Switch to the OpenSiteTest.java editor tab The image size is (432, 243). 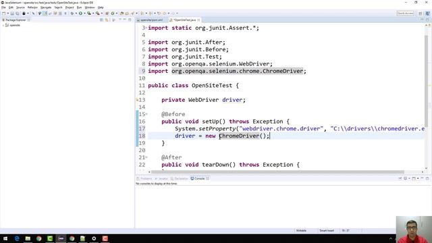(x=184, y=20)
